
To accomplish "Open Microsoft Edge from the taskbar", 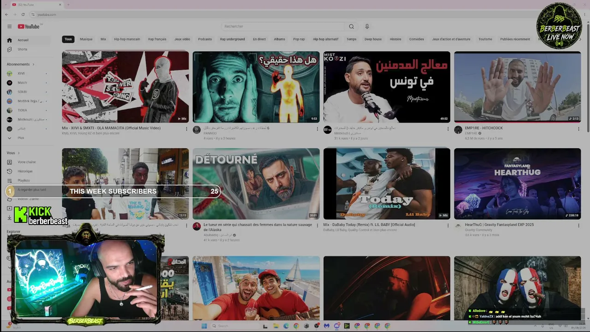I will point(286,326).
